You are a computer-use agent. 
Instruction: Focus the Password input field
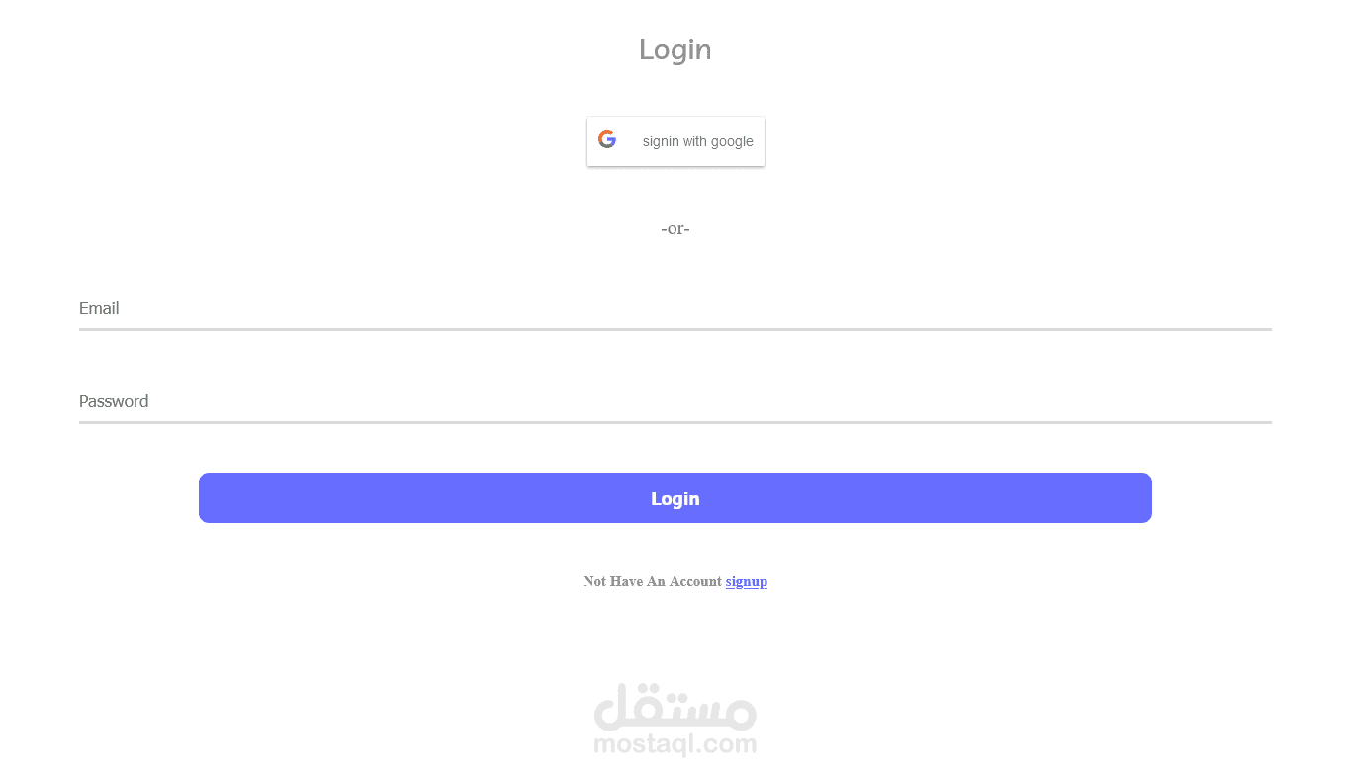pos(675,401)
